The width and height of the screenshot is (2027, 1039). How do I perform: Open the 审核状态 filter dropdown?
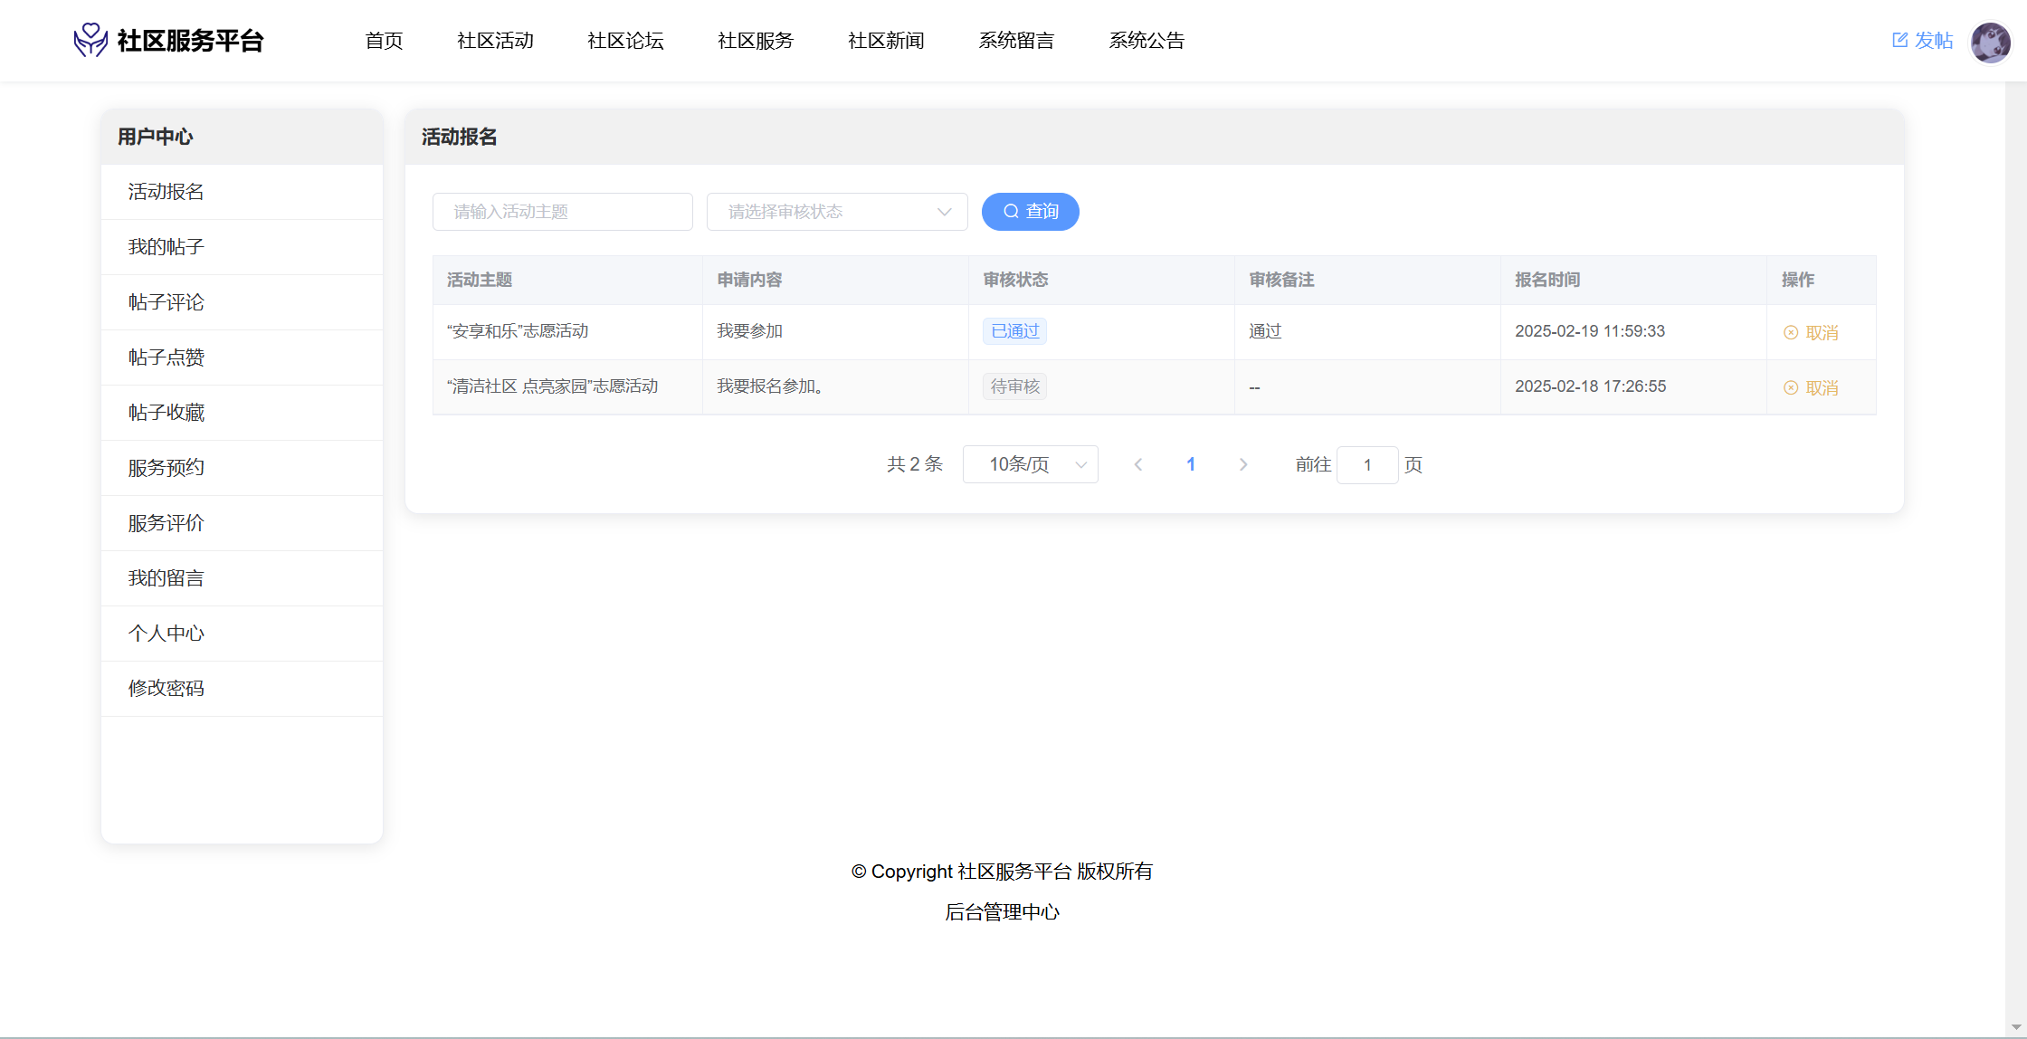836,212
